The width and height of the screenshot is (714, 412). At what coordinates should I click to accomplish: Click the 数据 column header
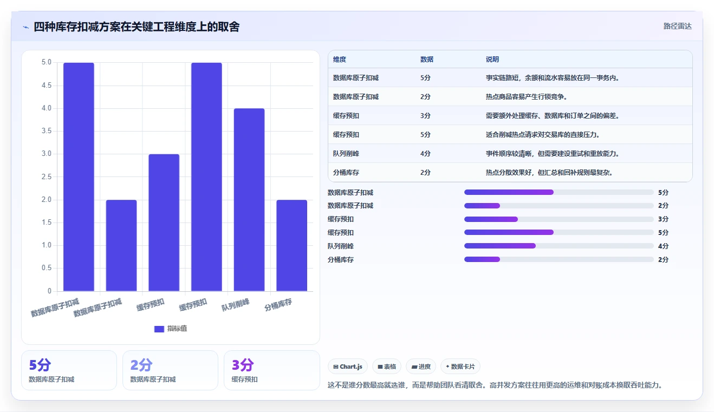pyautogui.click(x=427, y=60)
